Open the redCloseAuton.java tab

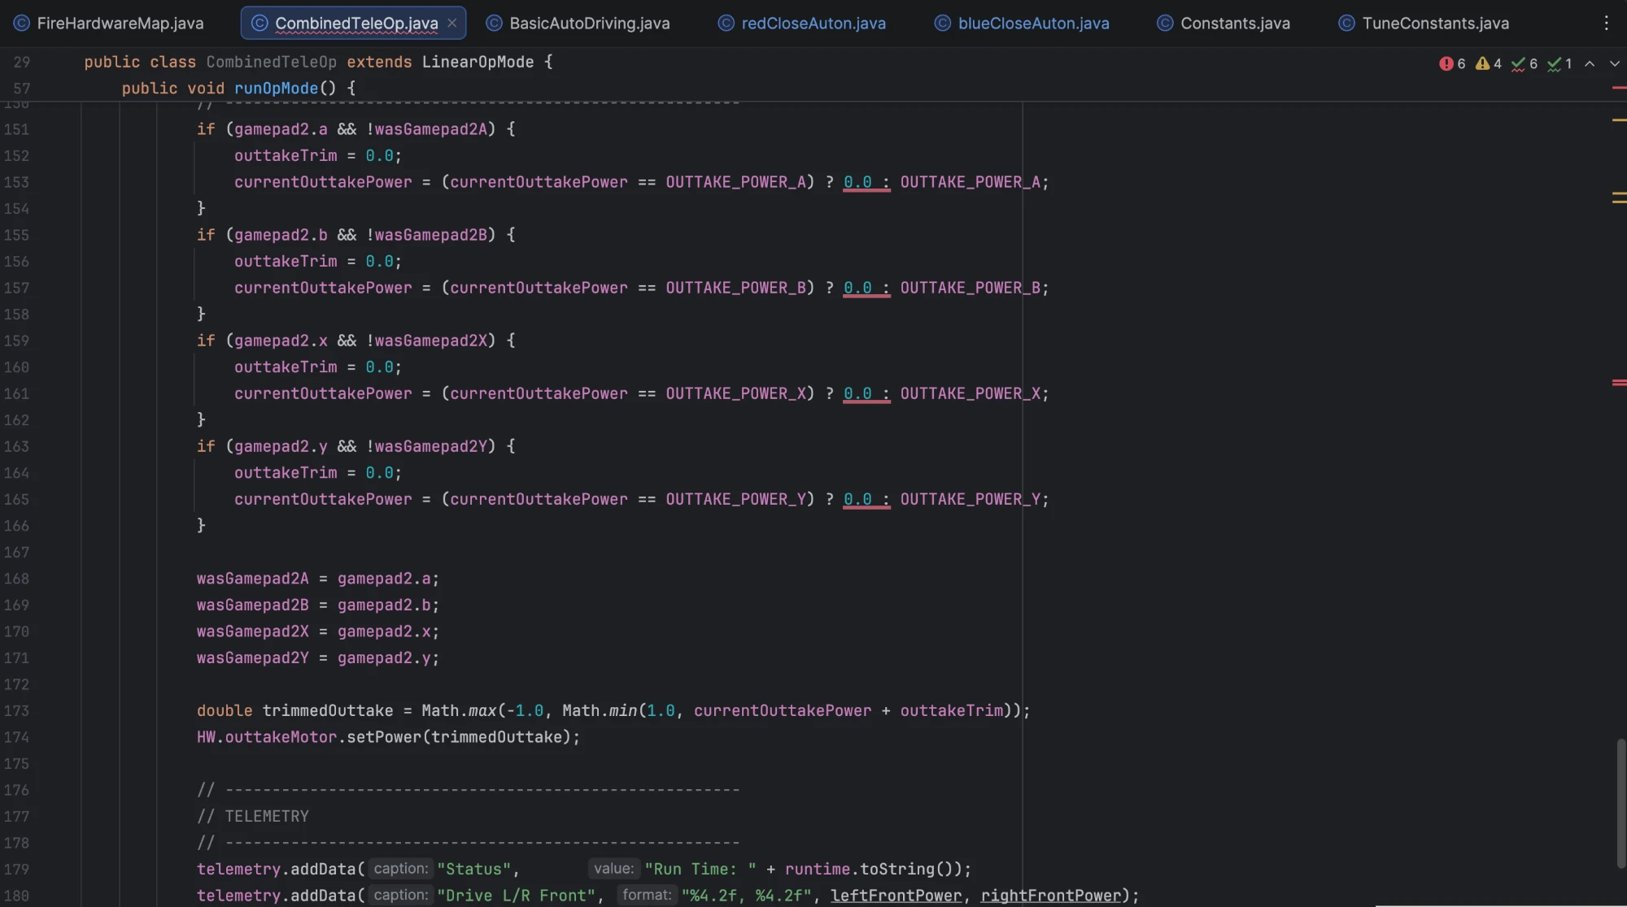coord(801,23)
